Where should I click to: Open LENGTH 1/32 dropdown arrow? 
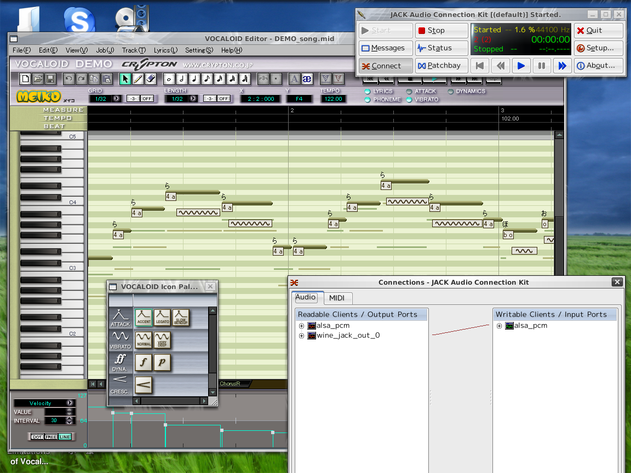coord(193,99)
